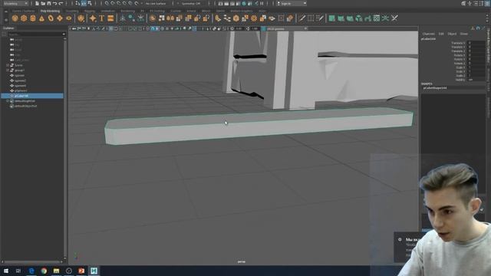Click the New Scene icon

pos(37,3)
